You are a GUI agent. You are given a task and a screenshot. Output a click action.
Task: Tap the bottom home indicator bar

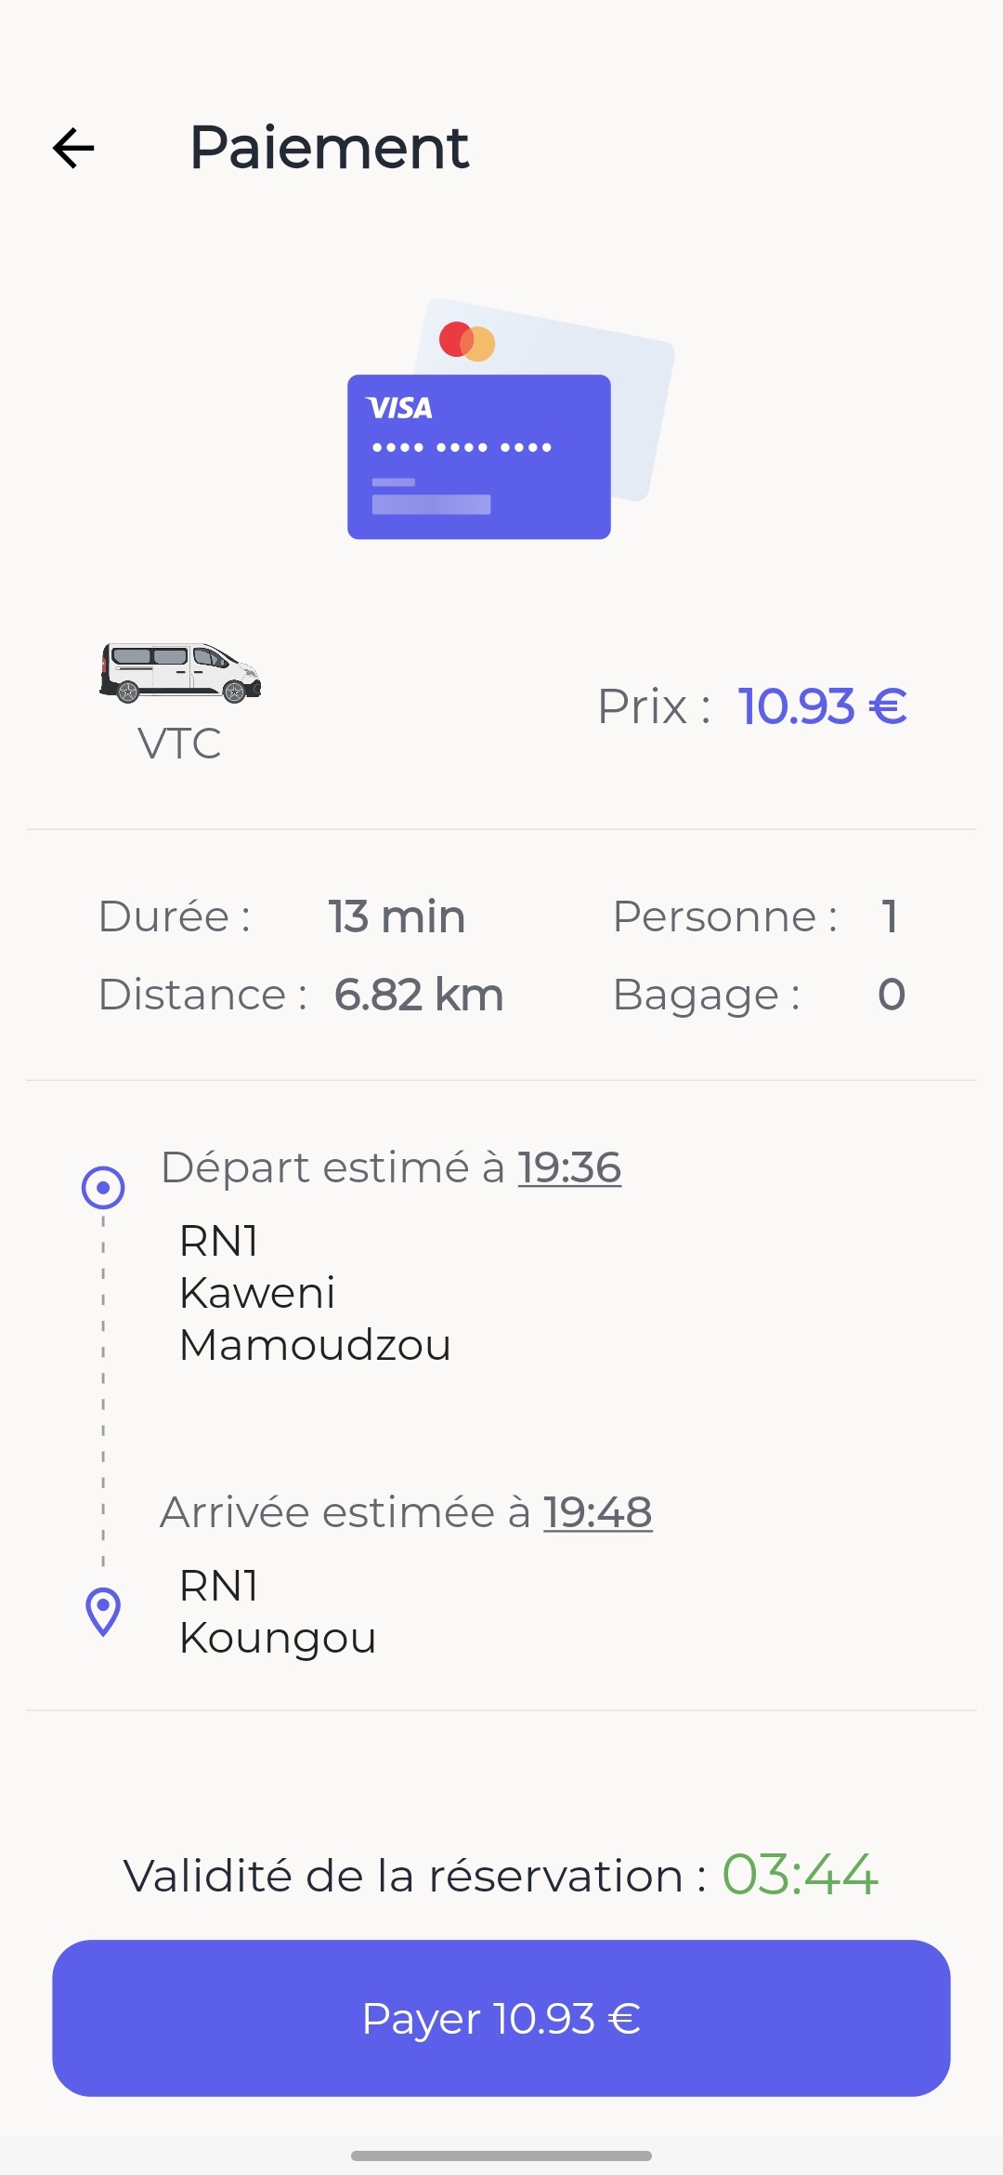501,2155
